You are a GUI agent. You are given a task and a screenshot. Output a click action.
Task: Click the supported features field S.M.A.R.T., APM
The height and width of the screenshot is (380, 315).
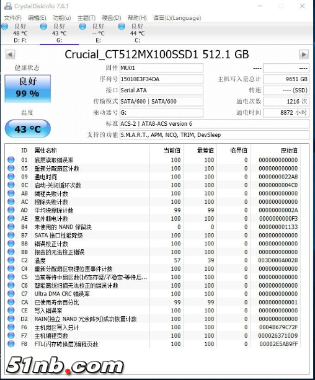(x=215, y=135)
